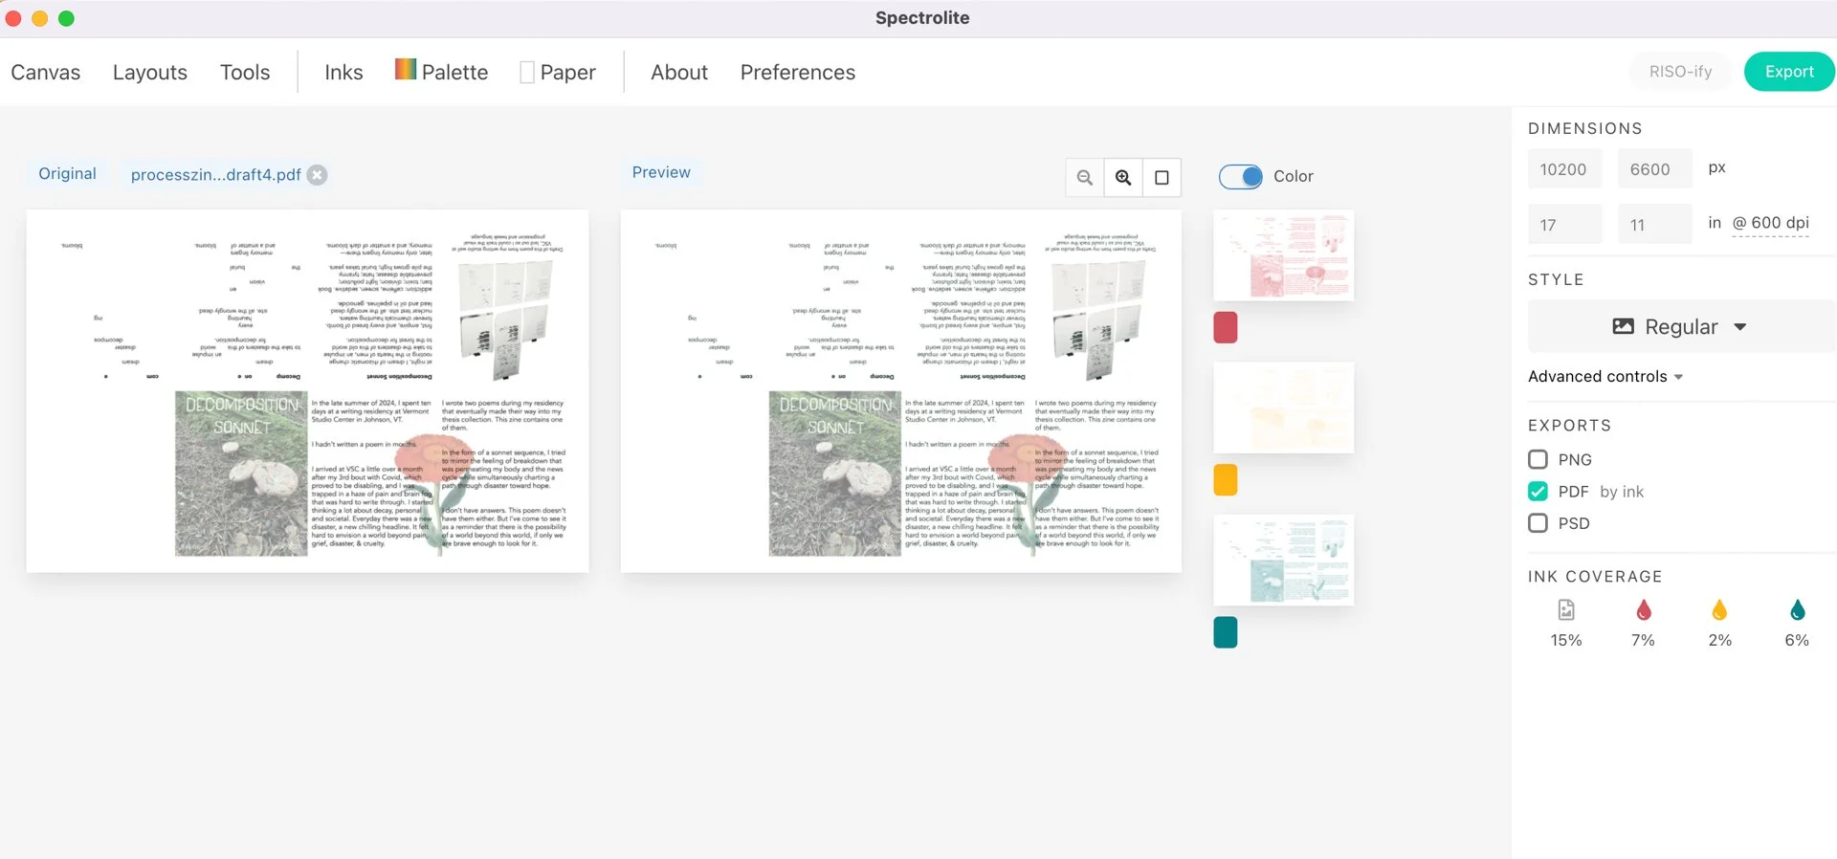Open the Canvas menu

tap(46, 73)
